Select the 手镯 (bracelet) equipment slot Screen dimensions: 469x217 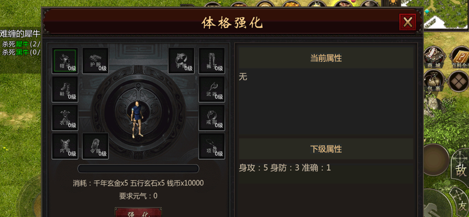(181, 61)
